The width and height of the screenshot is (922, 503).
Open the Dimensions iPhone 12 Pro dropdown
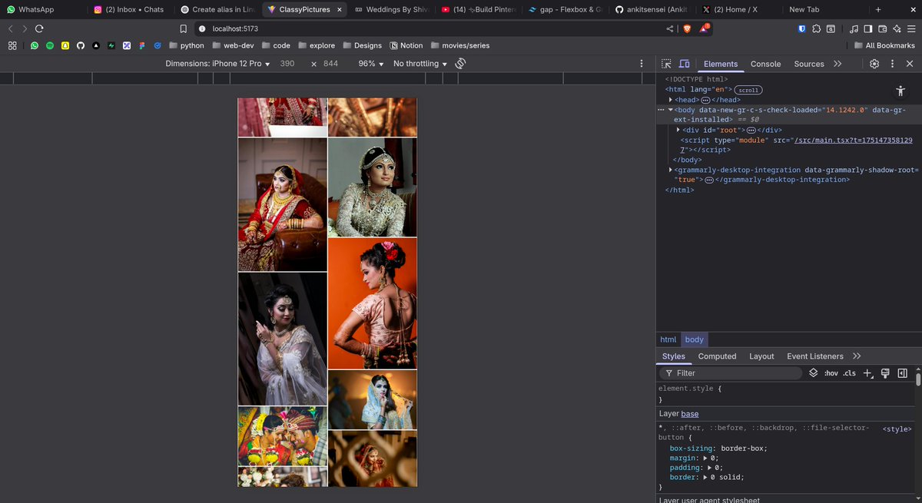(x=218, y=64)
